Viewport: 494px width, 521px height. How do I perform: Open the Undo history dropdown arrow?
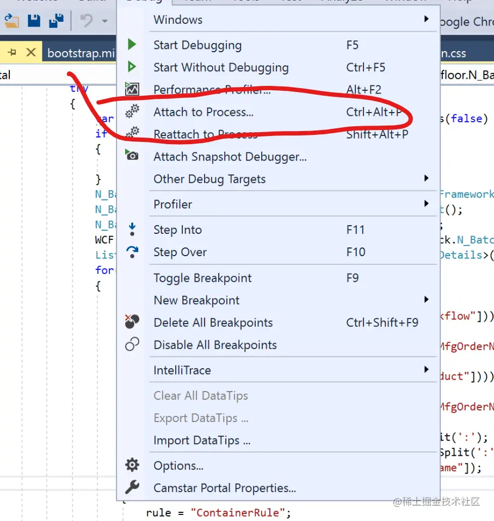pos(104,21)
